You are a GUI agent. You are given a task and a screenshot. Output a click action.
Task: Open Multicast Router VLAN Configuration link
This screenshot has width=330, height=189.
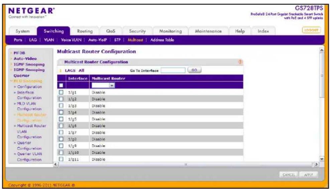[x=31, y=131]
